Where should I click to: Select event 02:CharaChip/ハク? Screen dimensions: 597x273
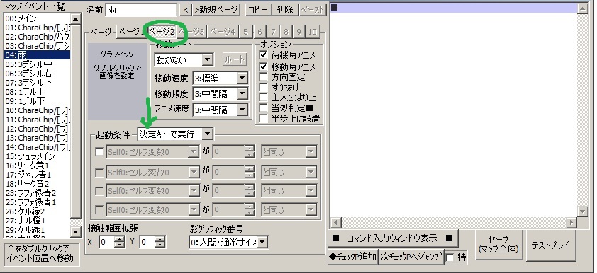[x=37, y=37]
